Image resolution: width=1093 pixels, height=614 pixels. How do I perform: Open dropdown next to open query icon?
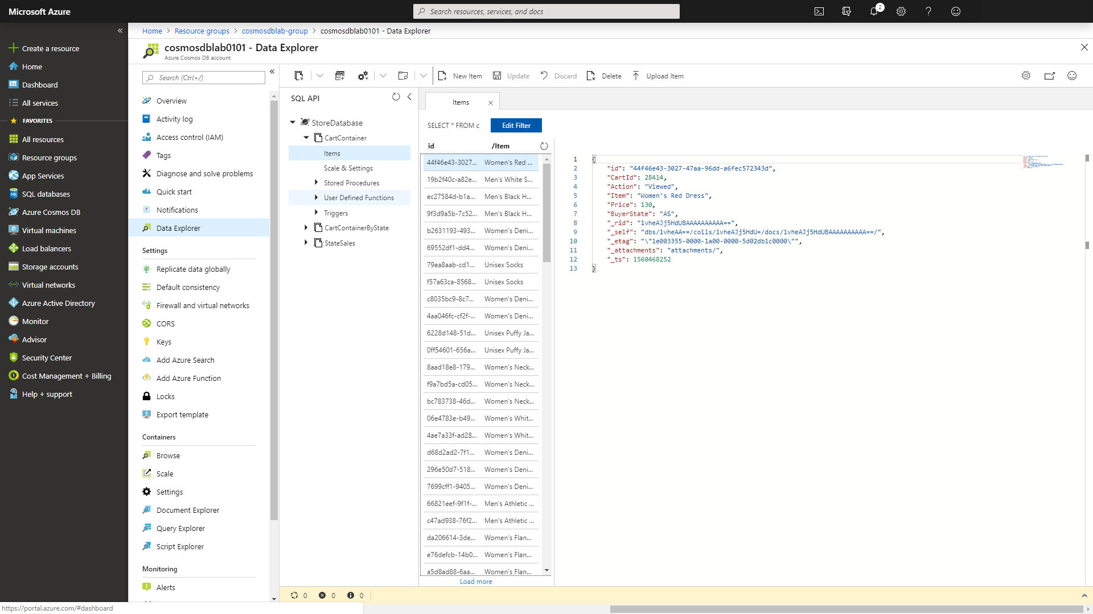(424, 76)
